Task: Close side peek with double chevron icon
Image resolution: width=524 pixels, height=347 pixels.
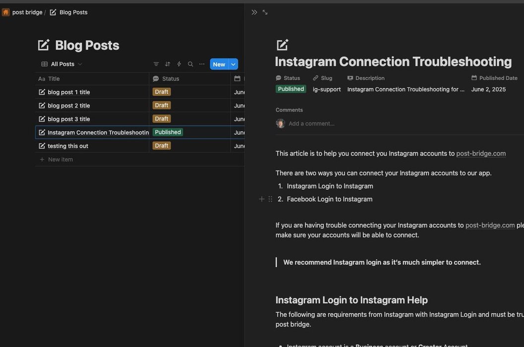Action: [x=254, y=12]
